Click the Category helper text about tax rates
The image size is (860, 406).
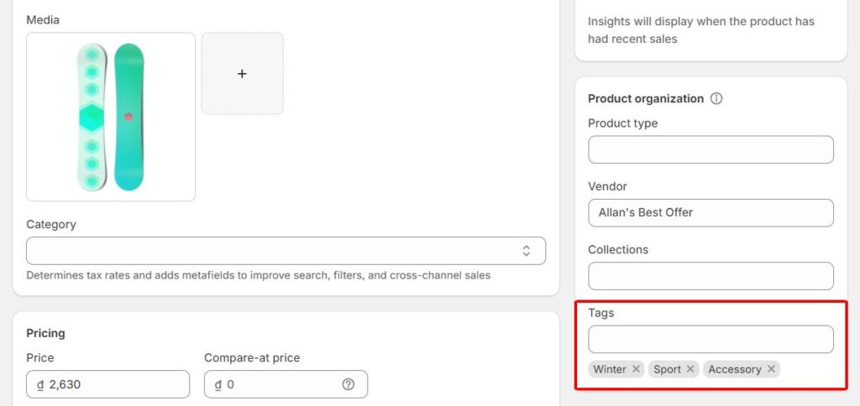[x=258, y=275]
